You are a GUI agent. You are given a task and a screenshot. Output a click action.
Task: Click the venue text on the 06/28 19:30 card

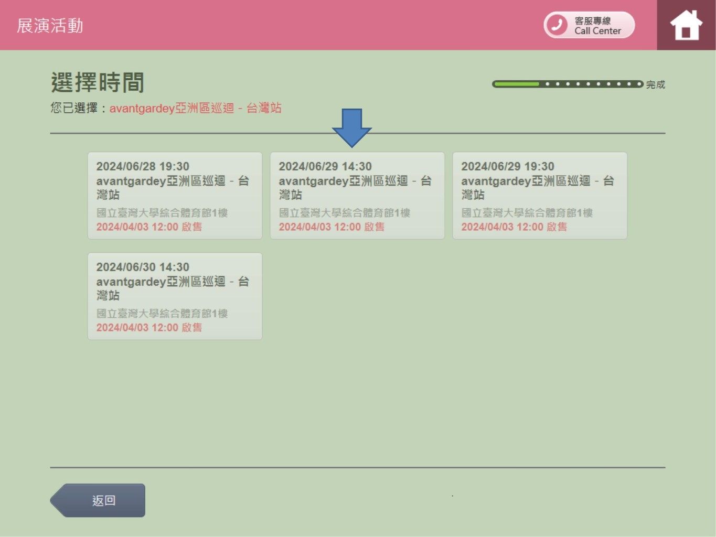point(162,213)
